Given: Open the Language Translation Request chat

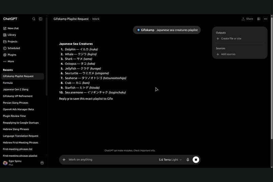Looking at the screenshot, I should [x=23, y=136].
